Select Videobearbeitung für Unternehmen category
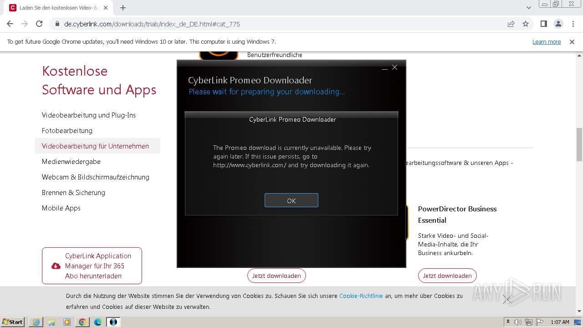This screenshot has height=328, width=583. click(x=97, y=146)
